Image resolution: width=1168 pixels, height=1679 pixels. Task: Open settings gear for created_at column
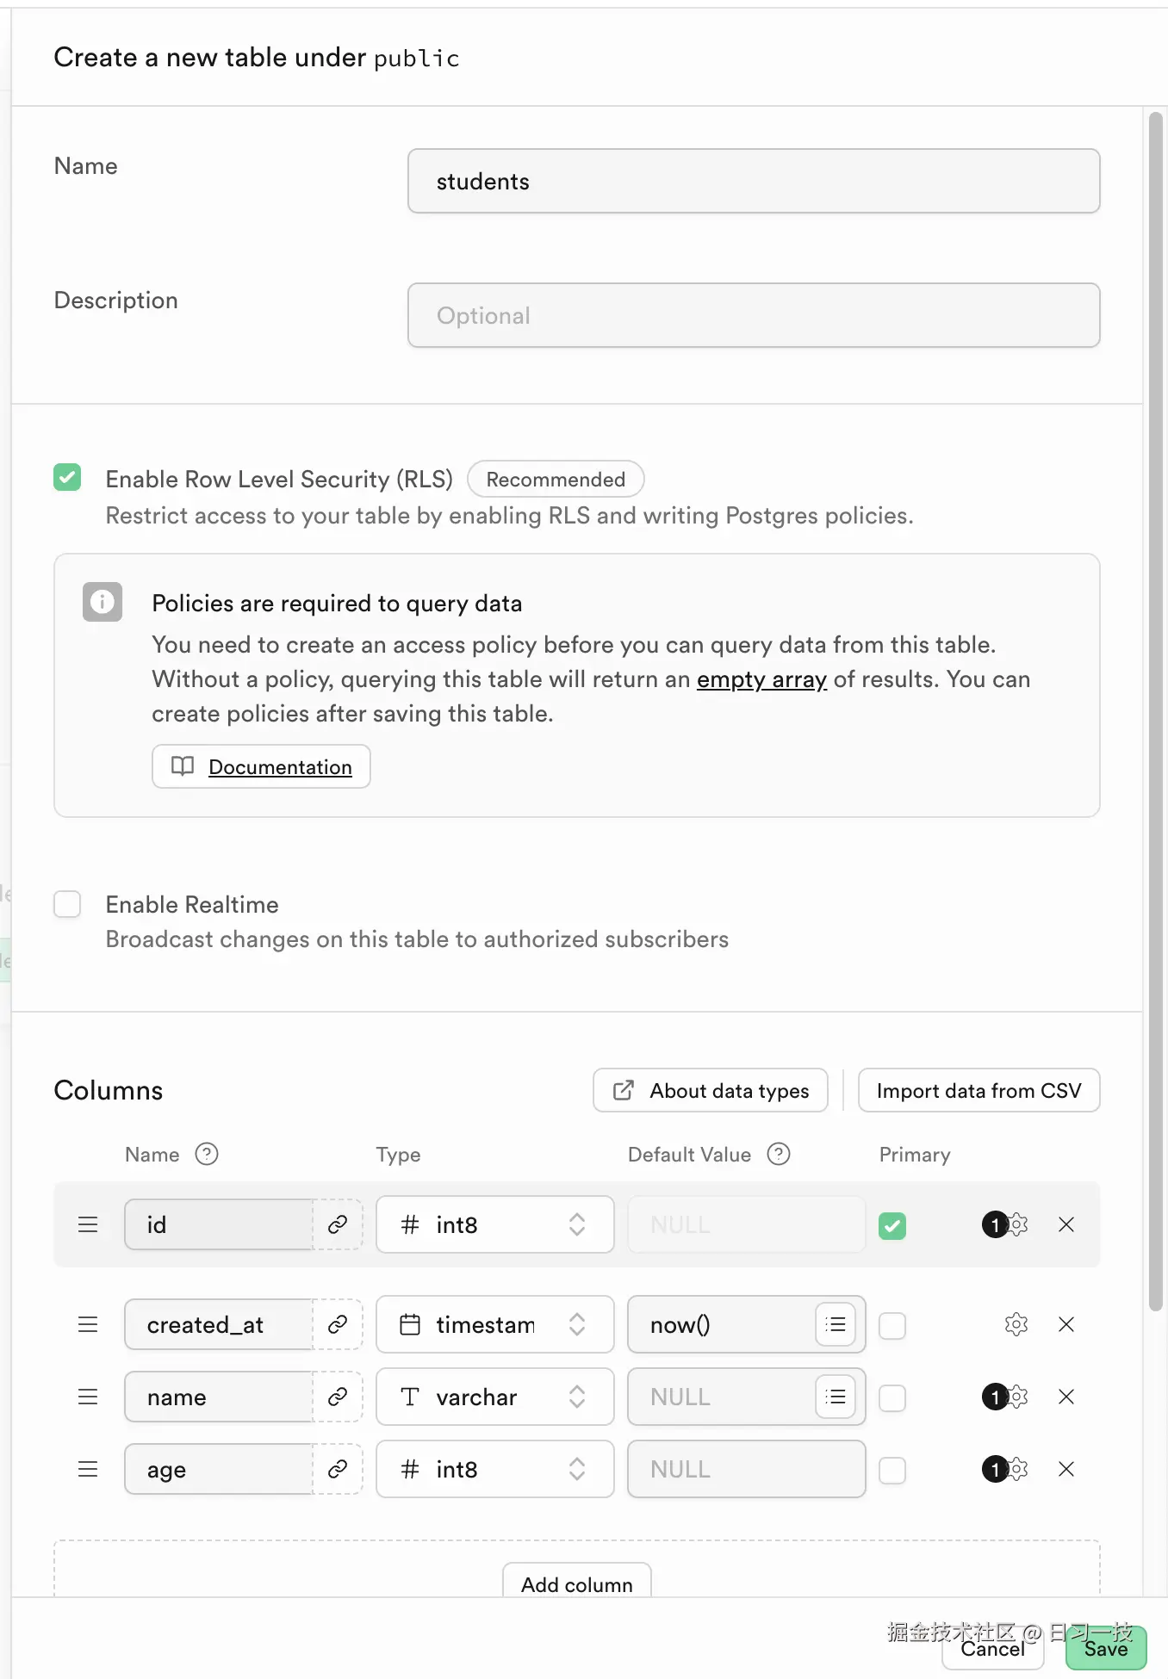tap(1016, 1324)
